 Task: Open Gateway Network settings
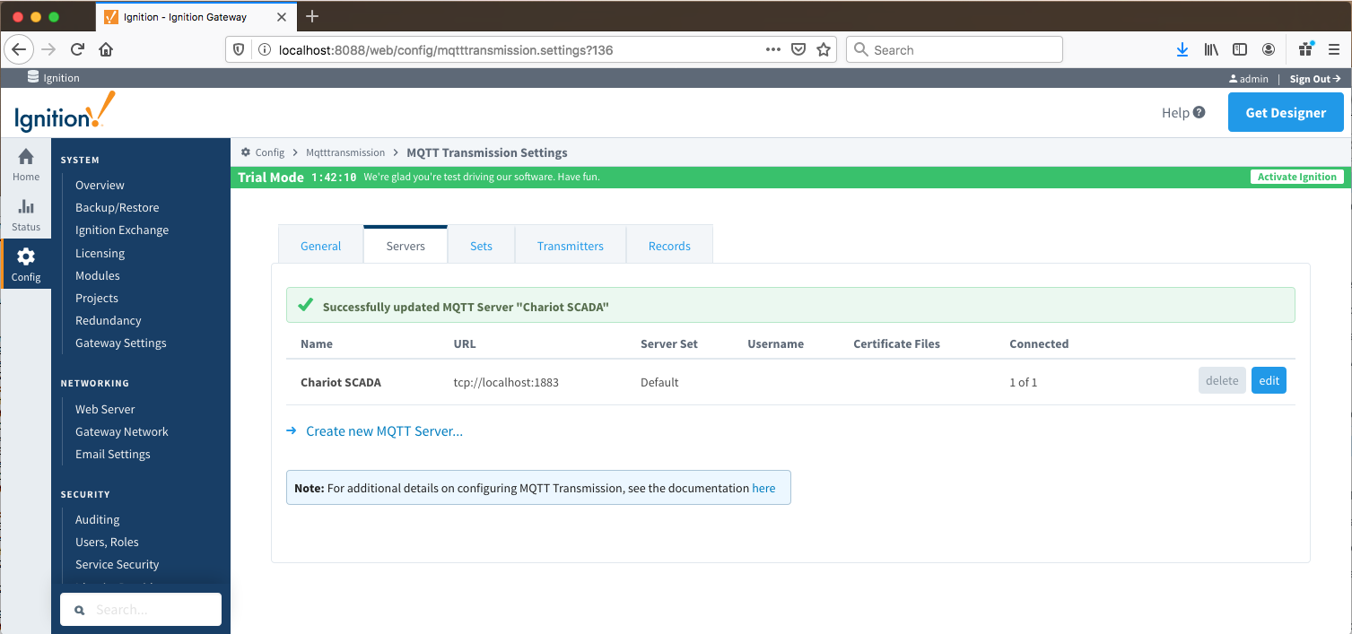click(x=122, y=432)
